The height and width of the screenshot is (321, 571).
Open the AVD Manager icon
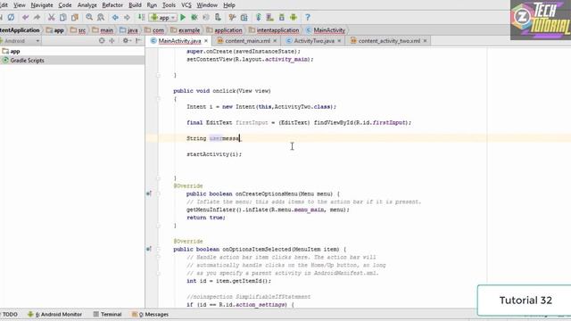[269, 17]
